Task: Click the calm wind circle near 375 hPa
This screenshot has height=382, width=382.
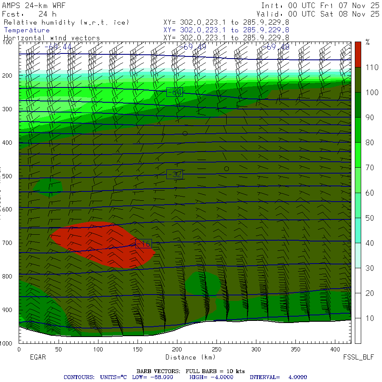Action: [185, 134]
